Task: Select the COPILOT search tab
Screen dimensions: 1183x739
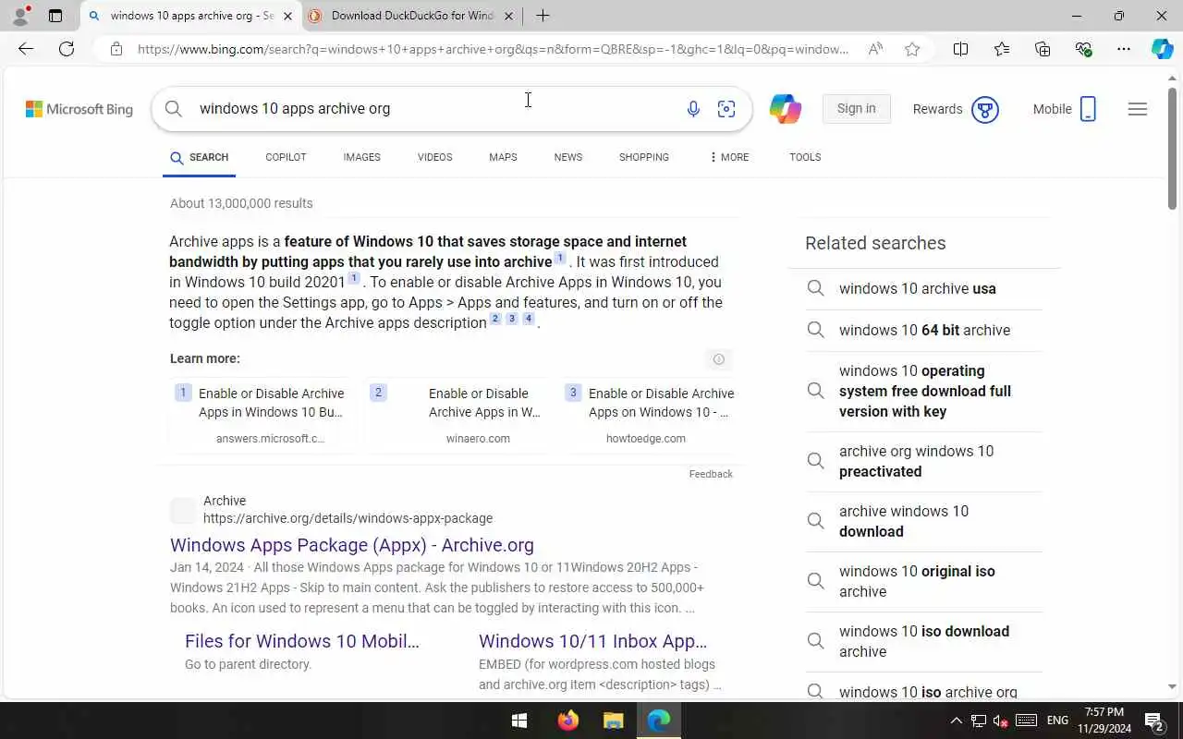Action: pyautogui.click(x=286, y=157)
